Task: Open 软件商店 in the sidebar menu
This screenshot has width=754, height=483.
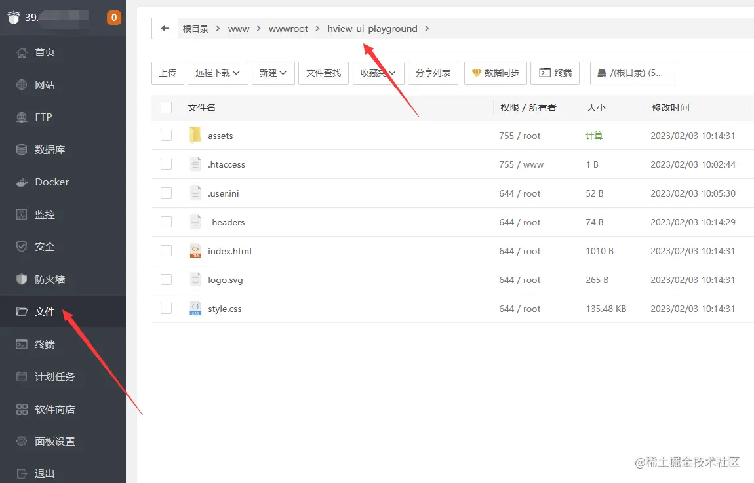Action: click(63, 409)
